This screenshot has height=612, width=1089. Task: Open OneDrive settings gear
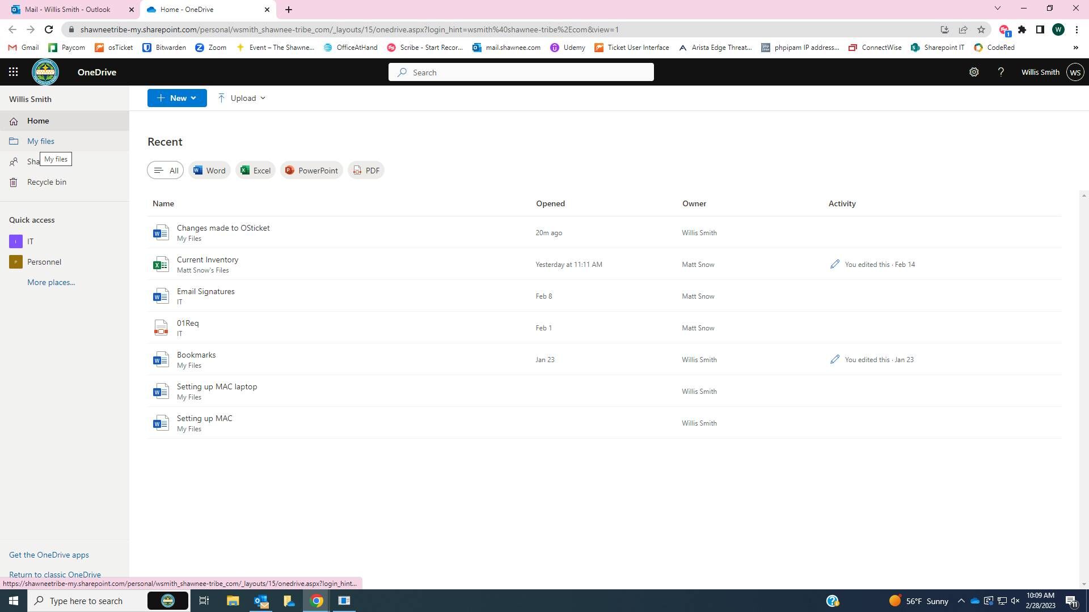point(974,72)
